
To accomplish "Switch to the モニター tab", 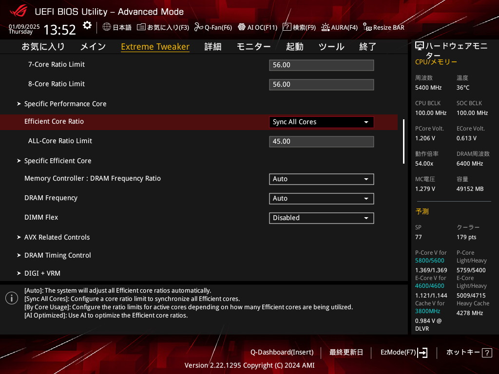I will point(253,47).
